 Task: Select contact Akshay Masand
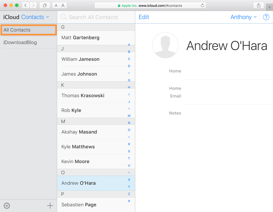[96, 132]
